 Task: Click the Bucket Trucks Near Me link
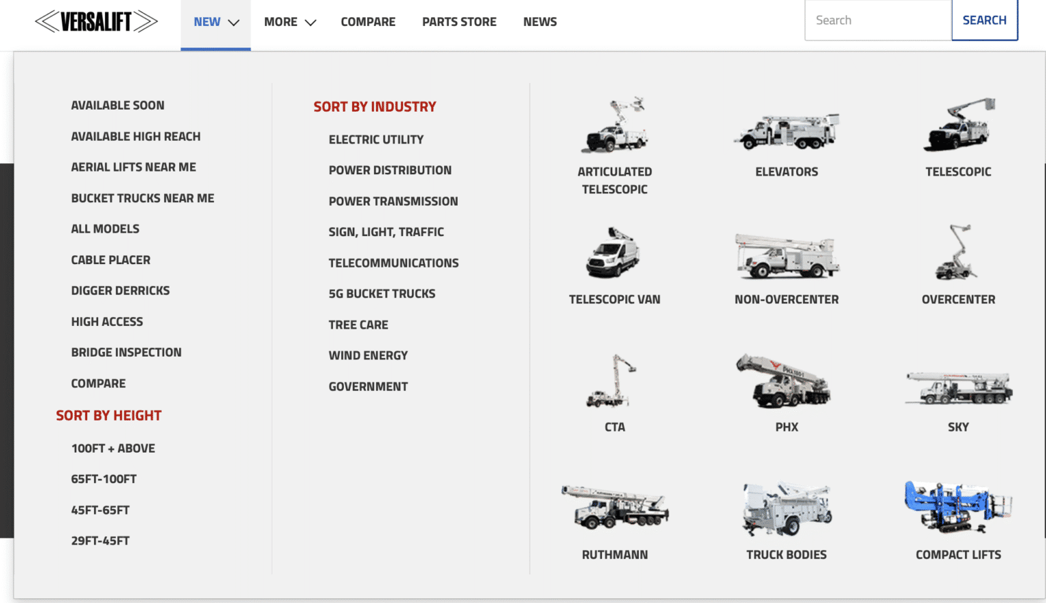click(142, 198)
